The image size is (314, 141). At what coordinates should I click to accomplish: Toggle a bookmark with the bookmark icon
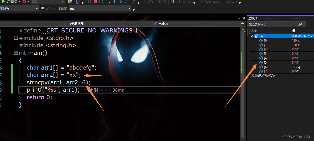pos(172,2)
